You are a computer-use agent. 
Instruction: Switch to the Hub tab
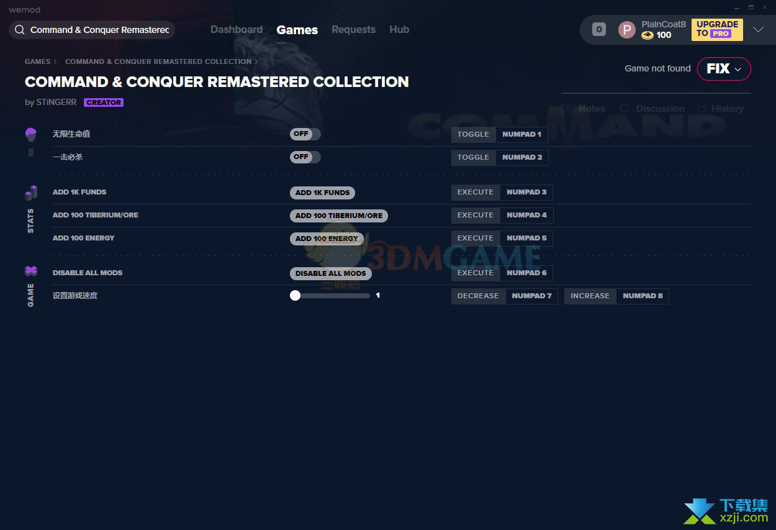pyautogui.click(x=399, y=30)
